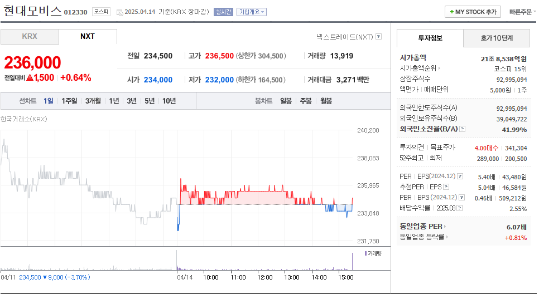This screenshot has height=294, width=539.
Task: Click the 04/11 previous-day summary 234,500
Action: [30, 277]
